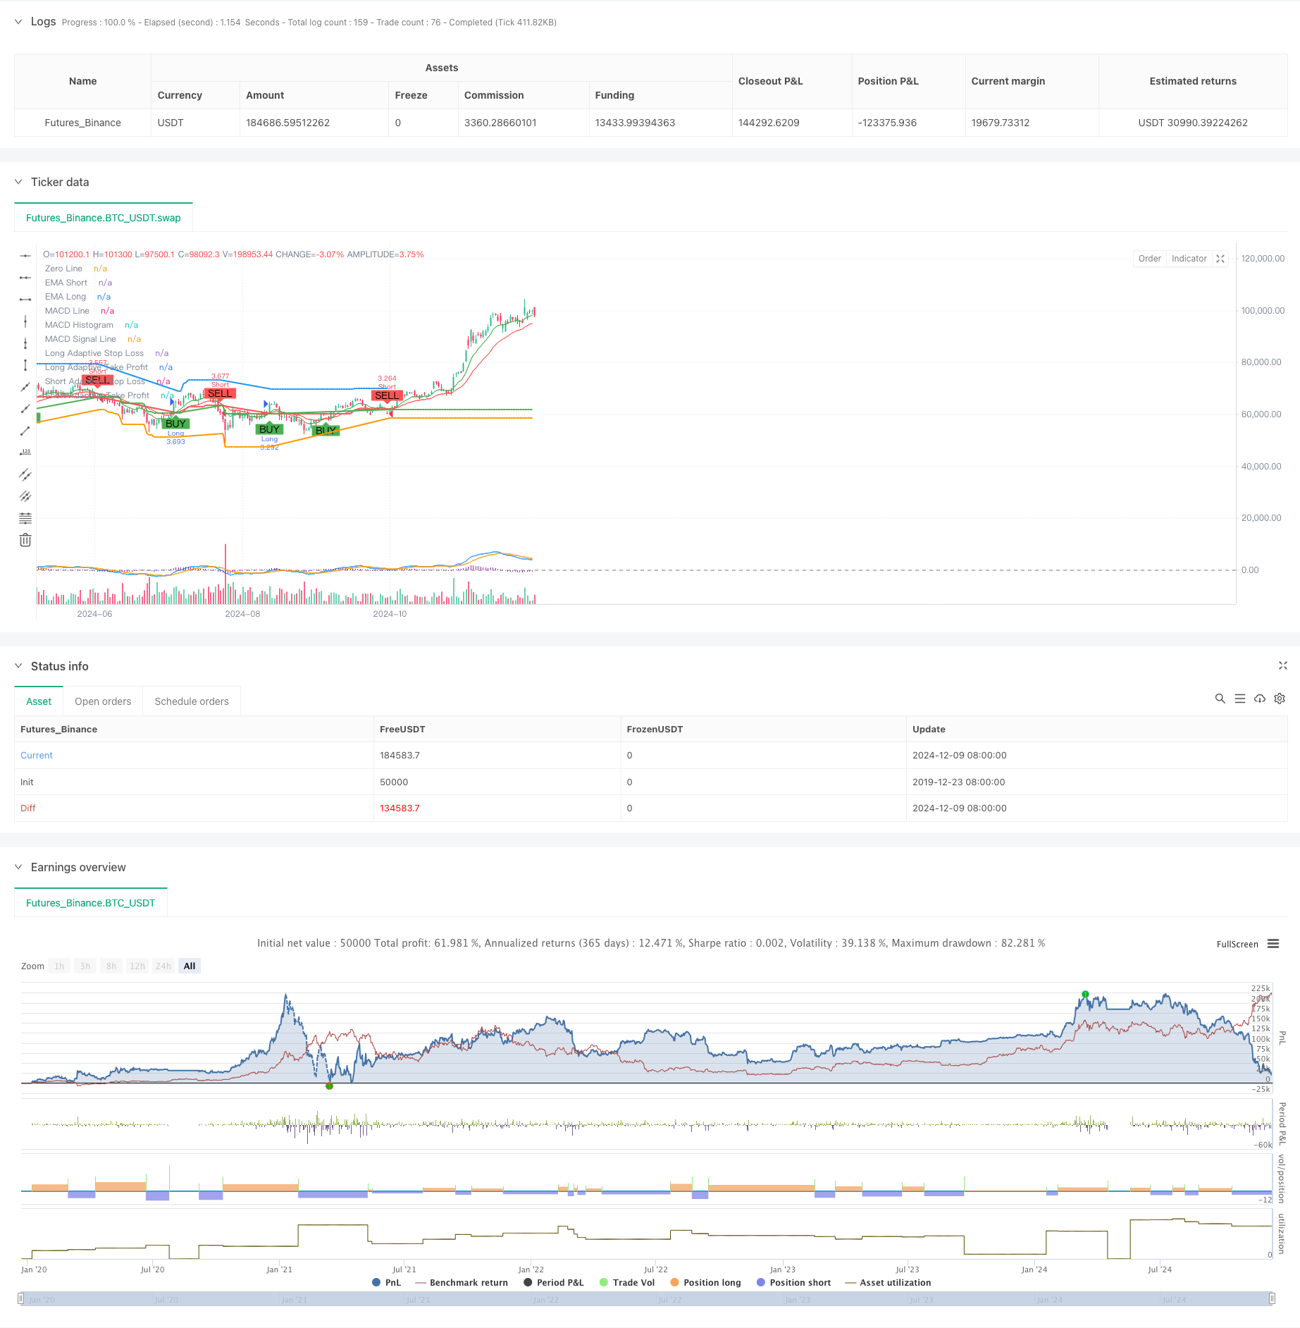Image resolution: width=1300 pixels, height=1328 pixels.
Task: Select the diagonal ray line drawing tool
Action: tap(25, 409)
